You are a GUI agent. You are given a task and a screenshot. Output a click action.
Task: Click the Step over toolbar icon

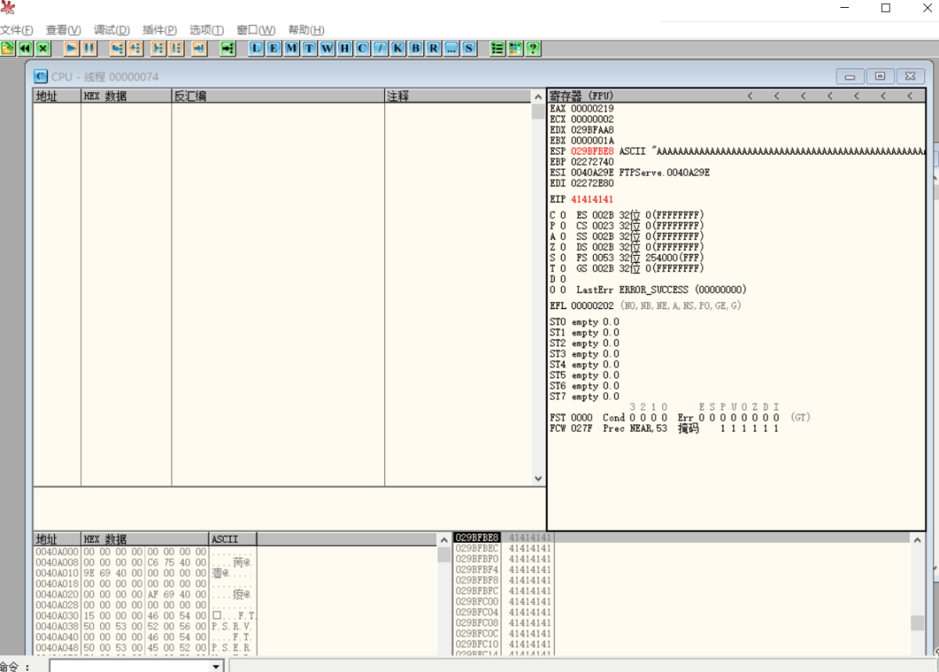pos(135,49)
